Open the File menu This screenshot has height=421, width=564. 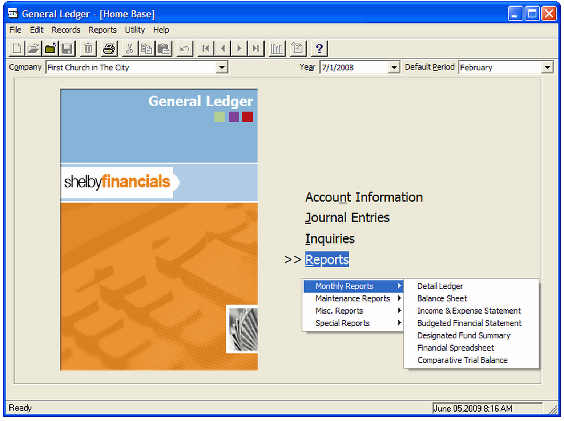(x=15, y=30)
